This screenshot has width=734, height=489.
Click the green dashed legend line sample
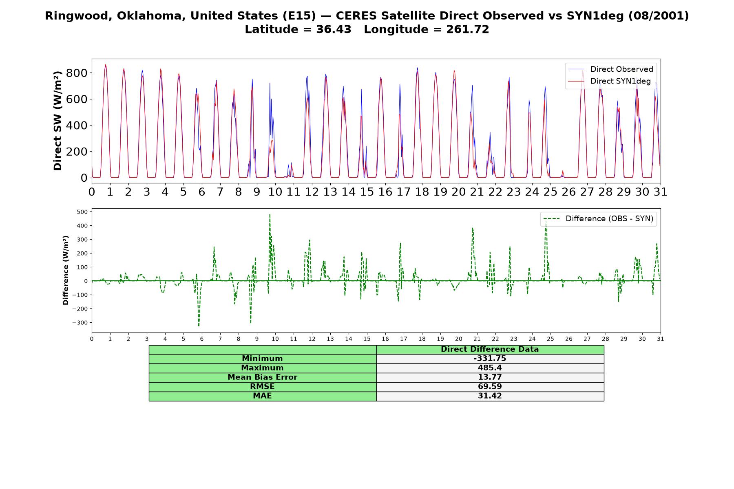[551, 219]
